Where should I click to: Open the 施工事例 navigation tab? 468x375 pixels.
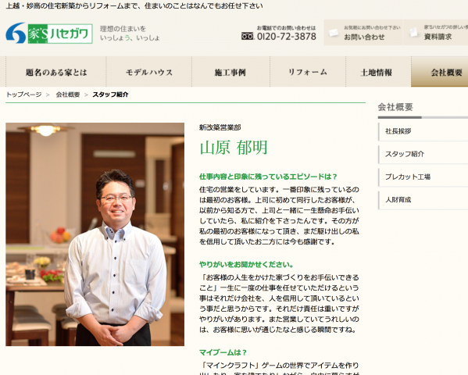click(x=230, y=72)
